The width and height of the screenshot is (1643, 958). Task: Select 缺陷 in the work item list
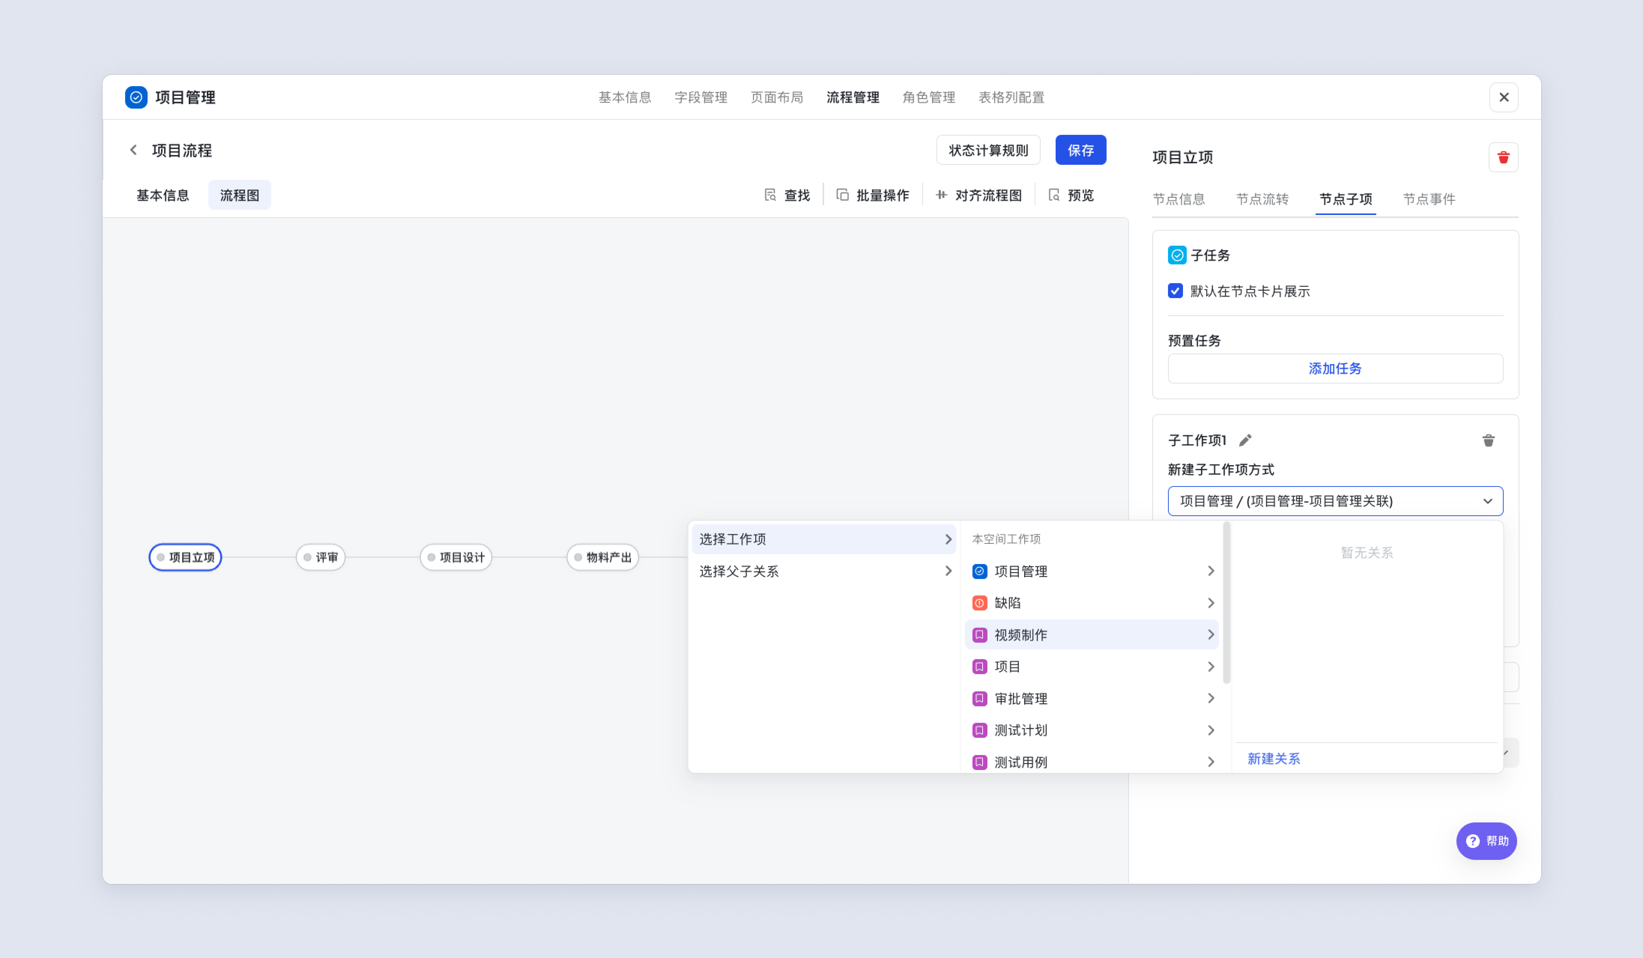click(1092, 603)
